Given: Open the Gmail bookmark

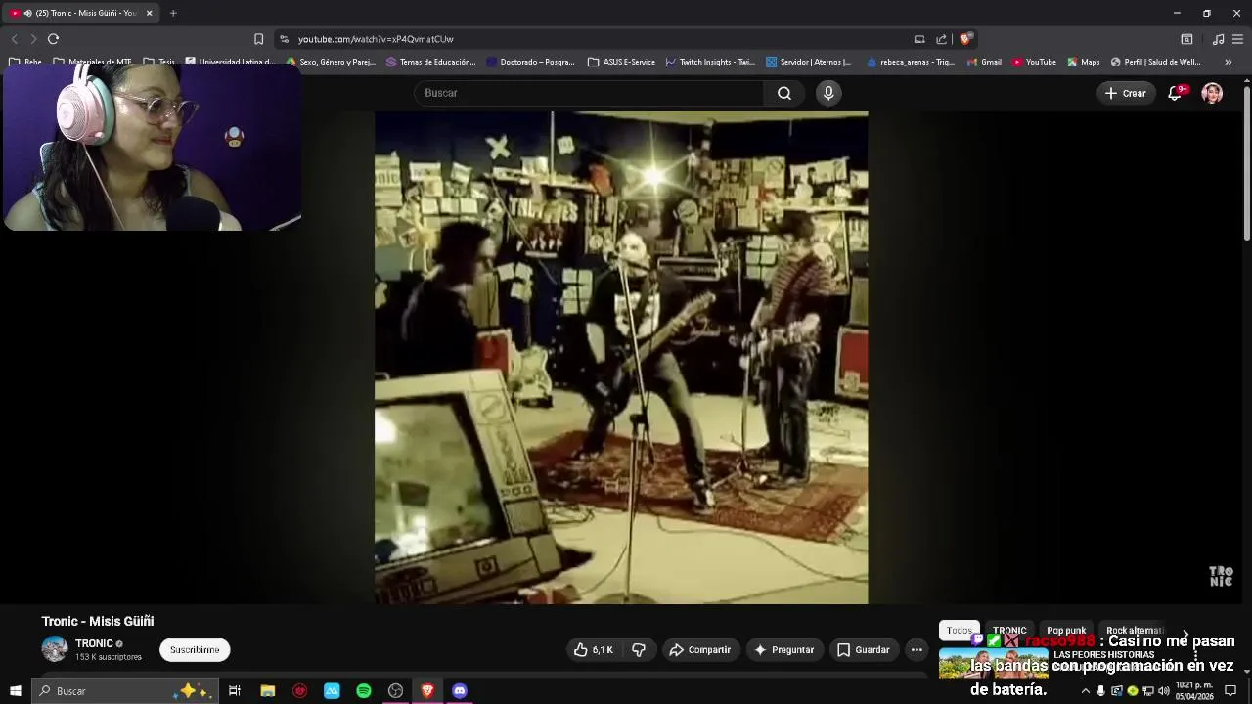Looking at the screenshot, I should coord(984,62).
